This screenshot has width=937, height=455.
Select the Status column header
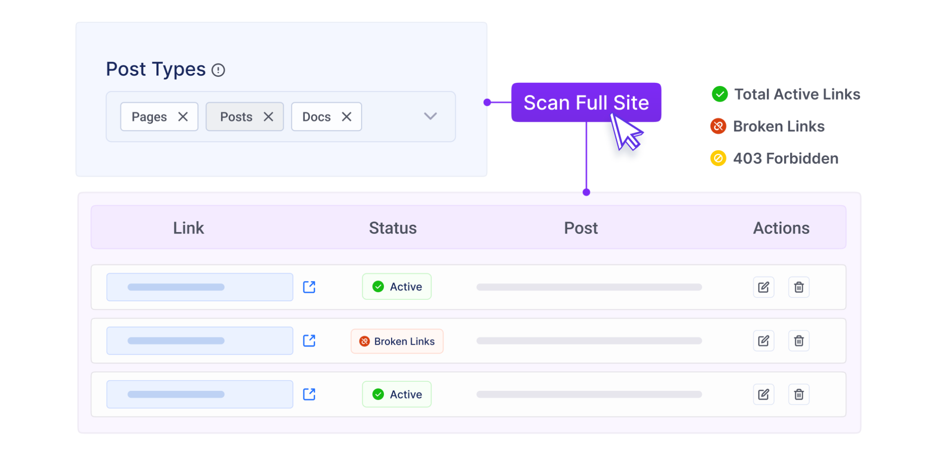(393, 227)
